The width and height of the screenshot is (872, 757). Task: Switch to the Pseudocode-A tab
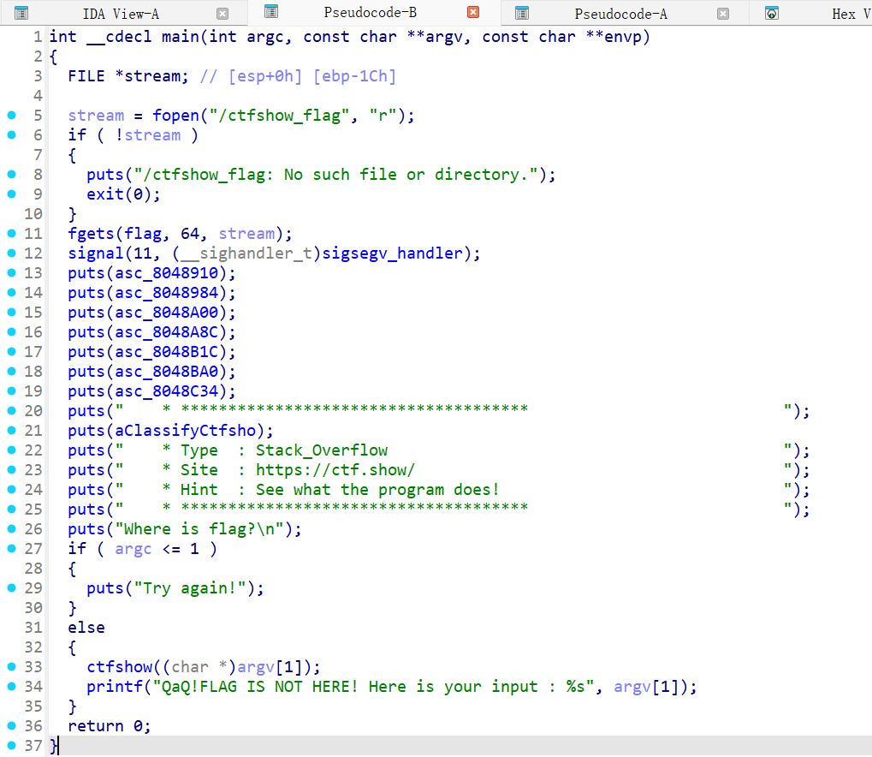click(620, 14)
